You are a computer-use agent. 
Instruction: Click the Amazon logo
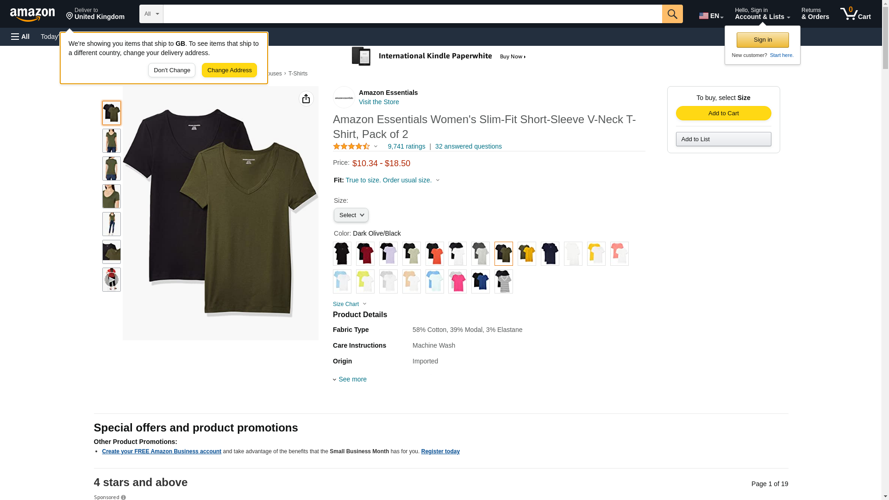pos(32,14)
